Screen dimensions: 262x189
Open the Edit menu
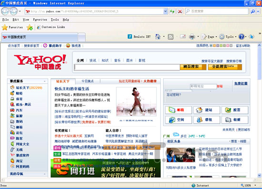pos(16,20)
